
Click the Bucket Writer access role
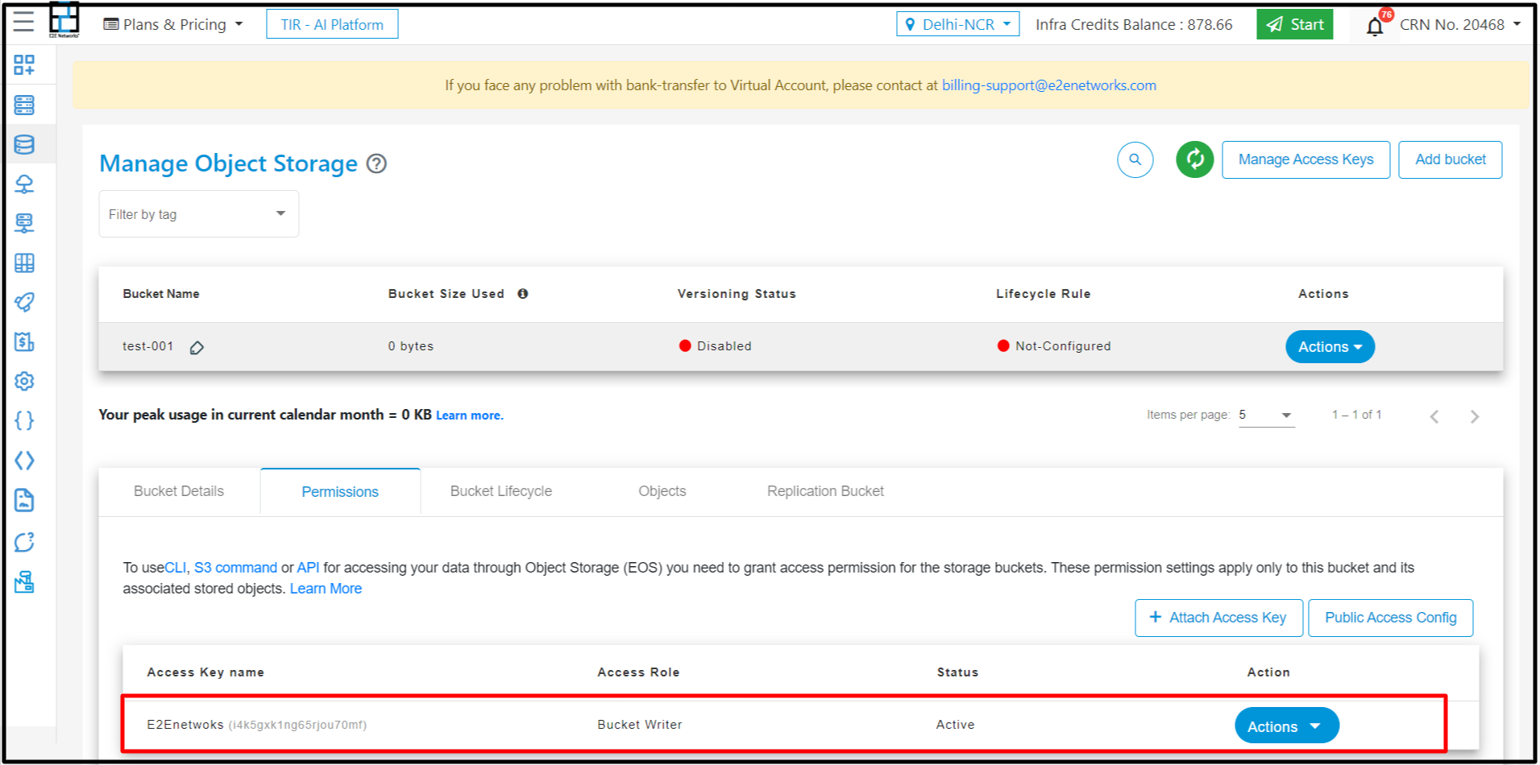tap(640, 725)
